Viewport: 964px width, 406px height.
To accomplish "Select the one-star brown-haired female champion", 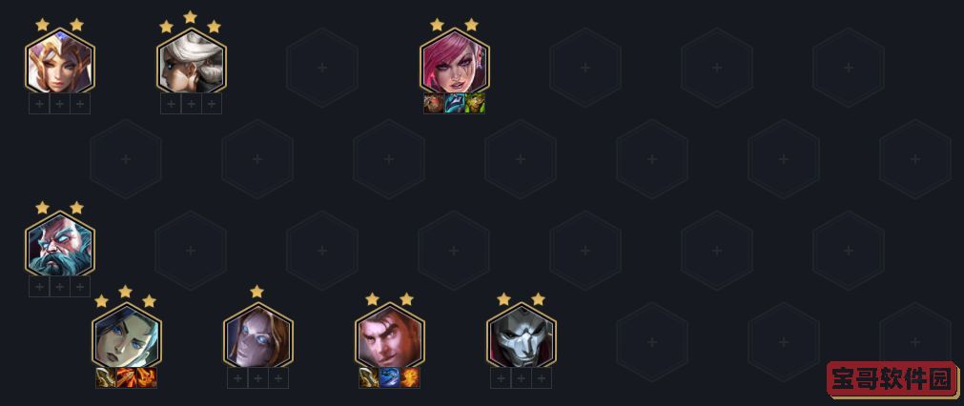I will [257, 336].
